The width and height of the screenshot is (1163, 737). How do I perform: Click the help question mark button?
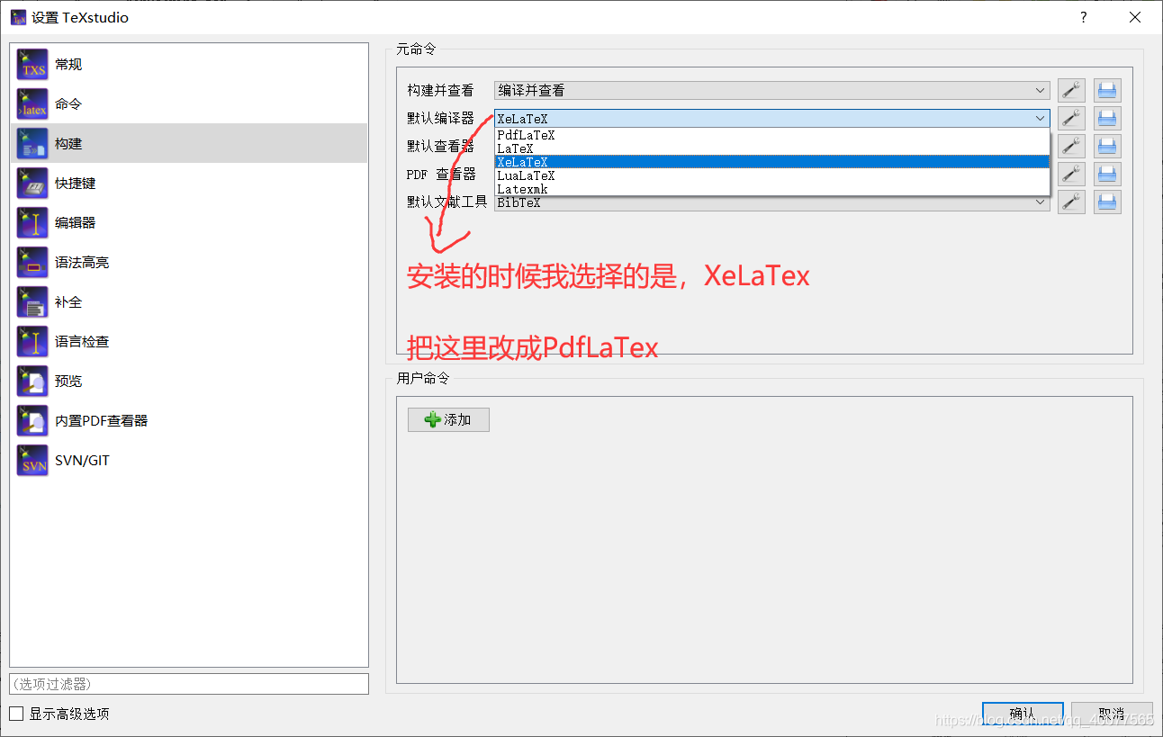tap(1083, 17)
